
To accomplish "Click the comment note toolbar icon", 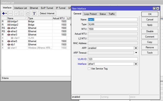I will [28, 13].
